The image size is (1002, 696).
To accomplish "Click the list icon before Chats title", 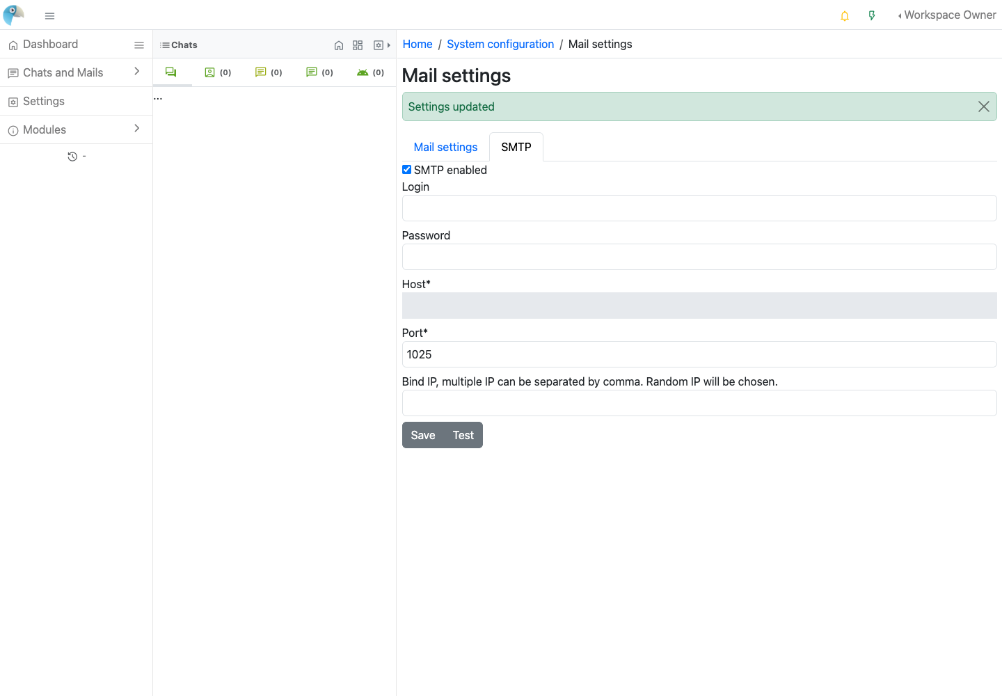I will click(165, 45).
